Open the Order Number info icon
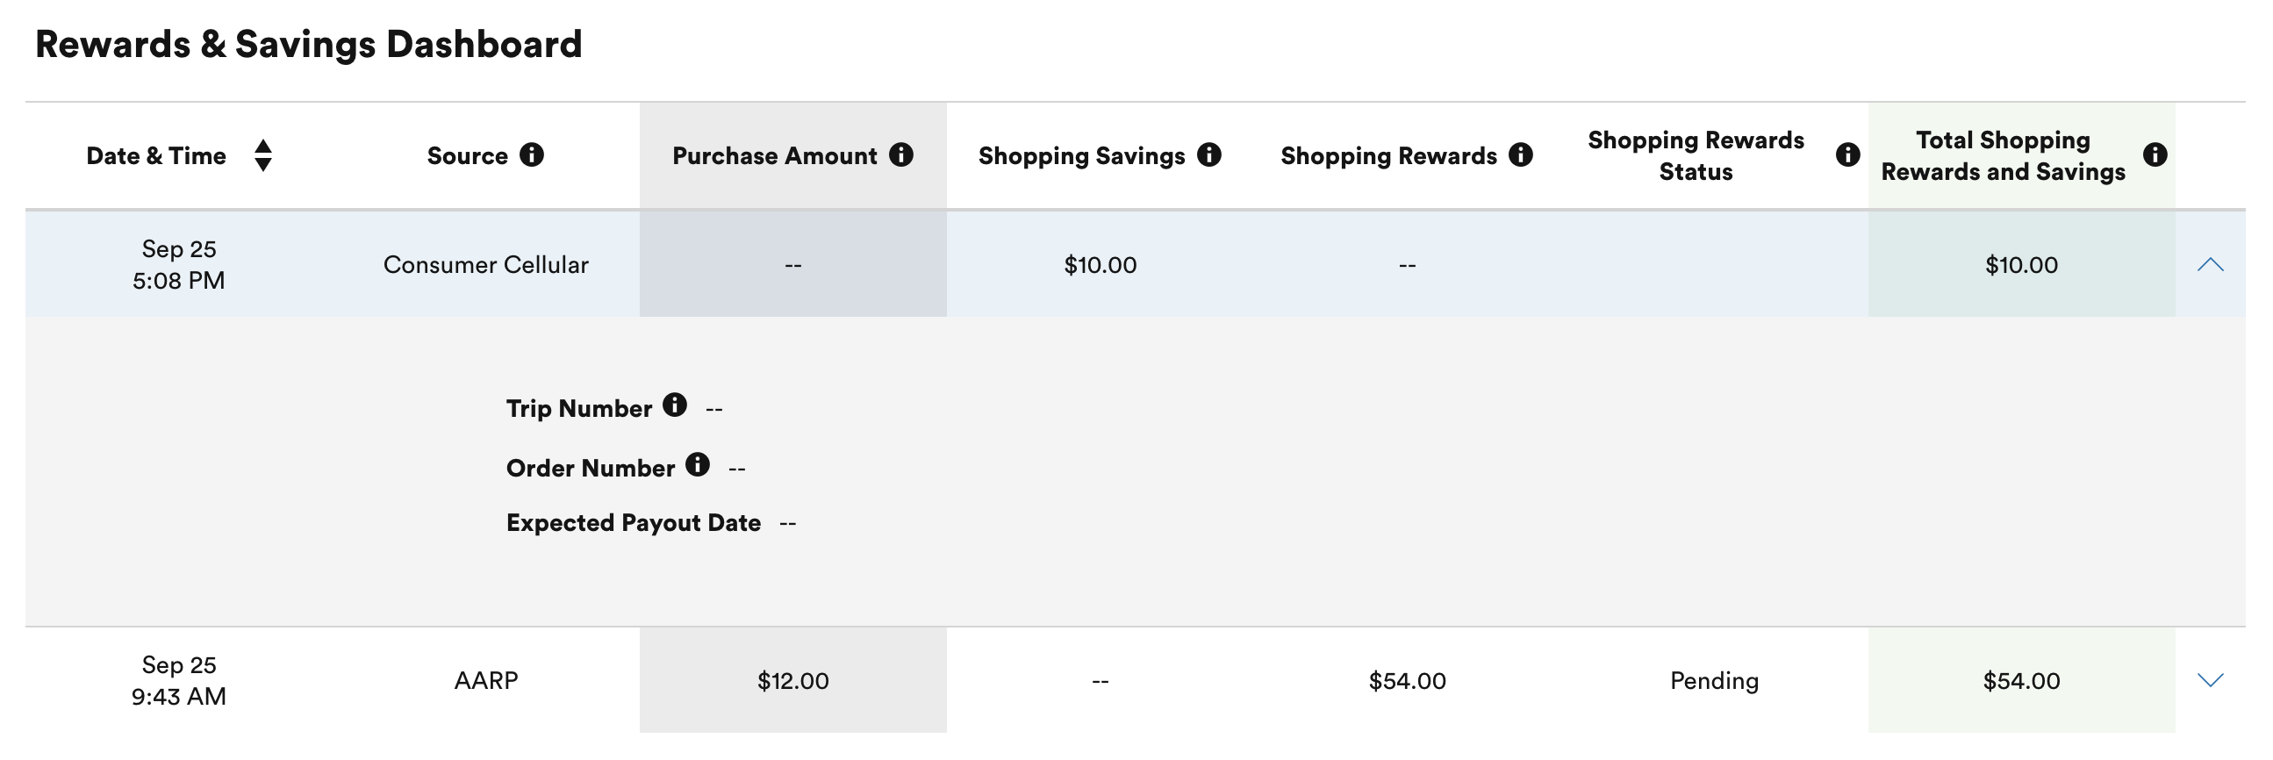This screenshot has width=2273, height=760. pyautogui.click(x=698, y=464)
